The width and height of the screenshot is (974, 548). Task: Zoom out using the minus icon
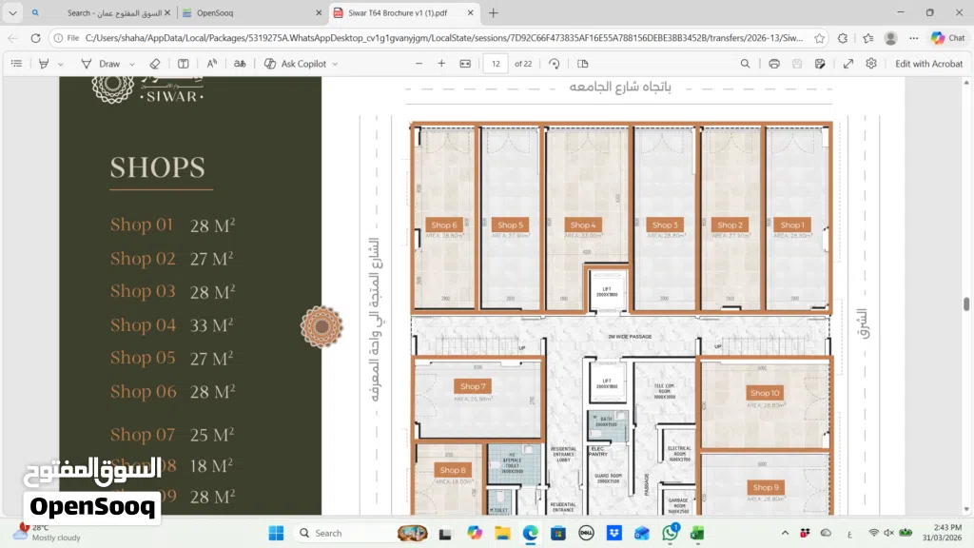(x=419, y=64)
